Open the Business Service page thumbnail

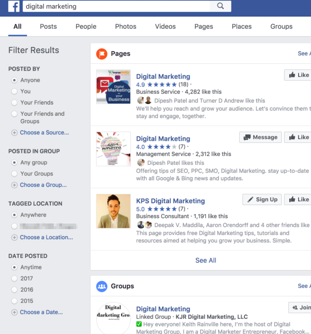tap(113, 87)
